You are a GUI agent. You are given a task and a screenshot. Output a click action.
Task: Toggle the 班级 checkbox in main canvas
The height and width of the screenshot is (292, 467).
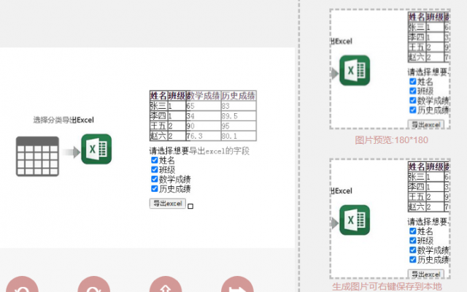(154, 169)
